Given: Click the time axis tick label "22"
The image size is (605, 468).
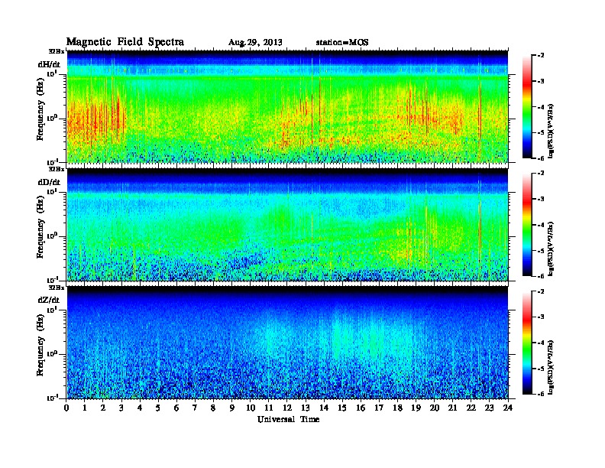Looking at the screenshot, I should [471, 408].
